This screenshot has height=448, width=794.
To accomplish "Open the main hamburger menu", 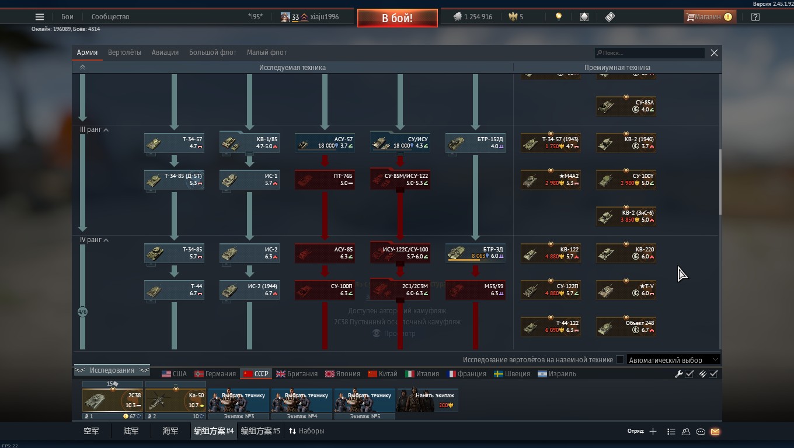I will (x=40, y=17).
